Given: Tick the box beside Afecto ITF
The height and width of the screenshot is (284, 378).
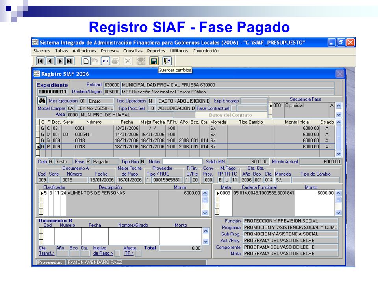Looking at the screenshot, I should 139,253.
